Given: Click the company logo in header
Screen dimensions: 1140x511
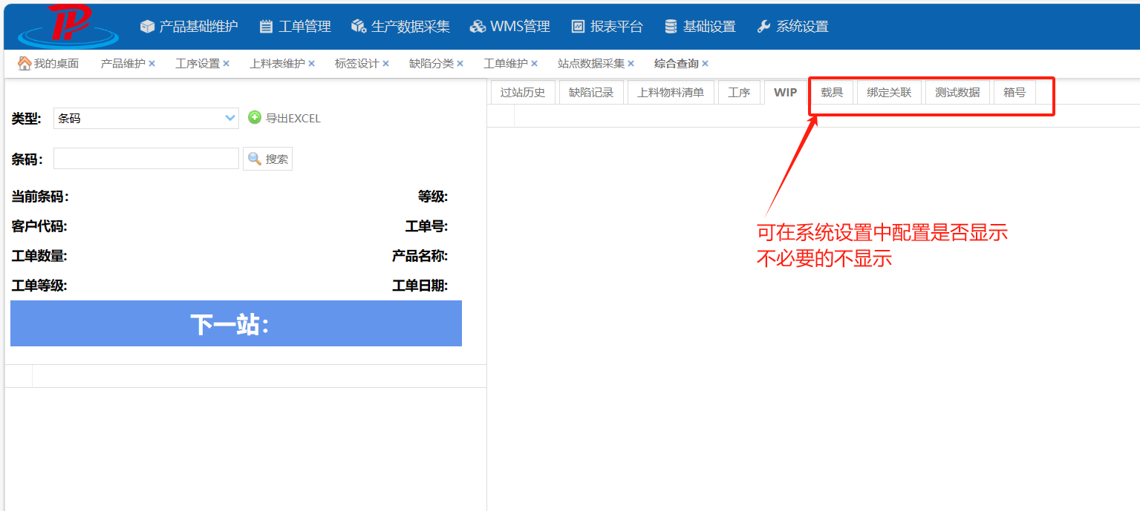Looking at the screenshot, I should tap(68, 25).
